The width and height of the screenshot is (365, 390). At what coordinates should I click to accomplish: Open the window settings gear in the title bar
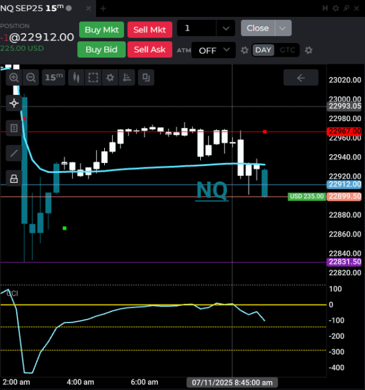336,8
